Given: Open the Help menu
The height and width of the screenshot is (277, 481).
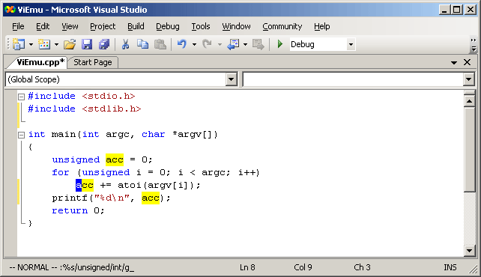Looking at the screenshot, I should (322, 27).
